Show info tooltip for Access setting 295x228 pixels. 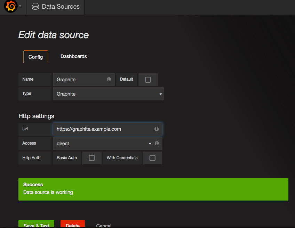(x=157, y=143)
